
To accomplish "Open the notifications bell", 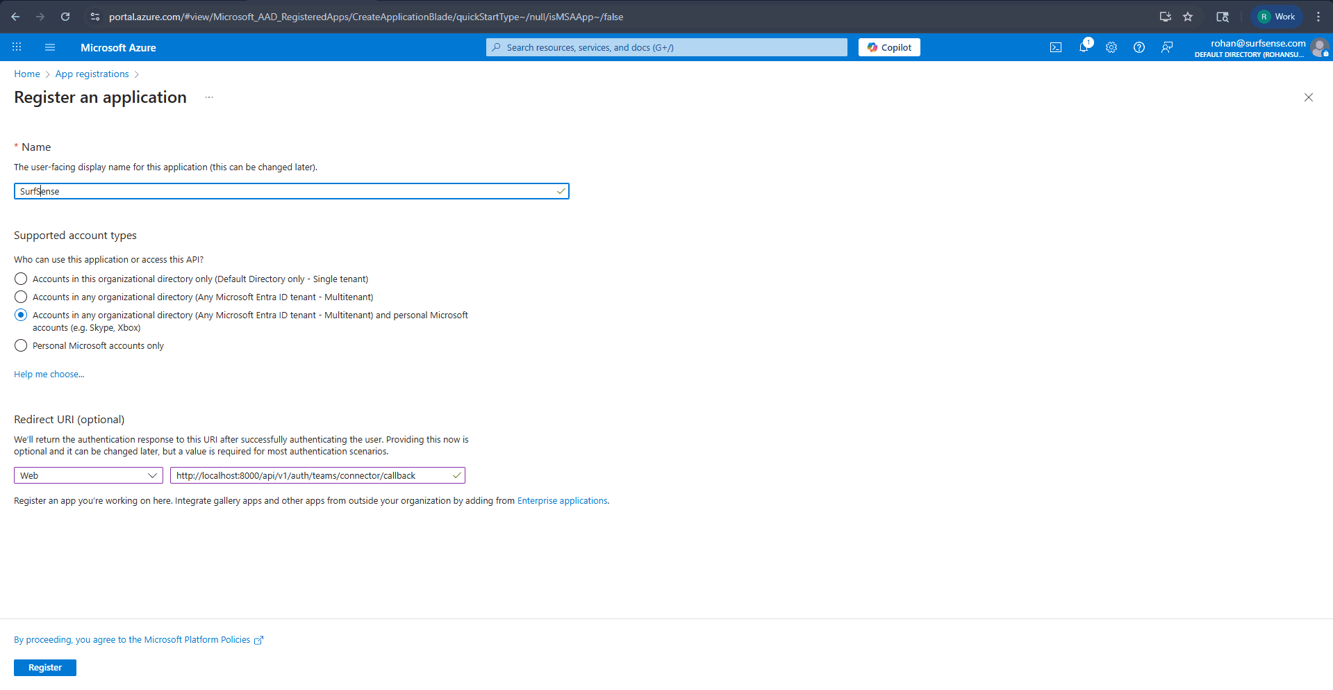I will point(1083,47).
